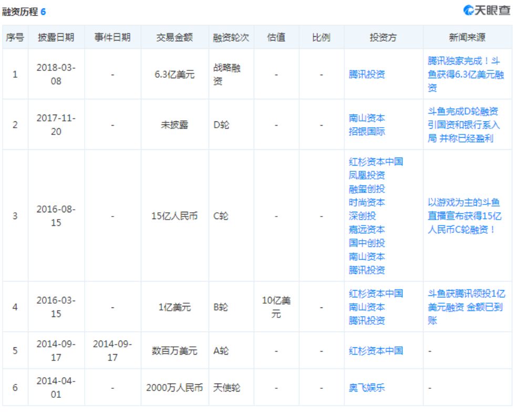
Task: Open the 嘉远资本 investor link
Action: 367,229
